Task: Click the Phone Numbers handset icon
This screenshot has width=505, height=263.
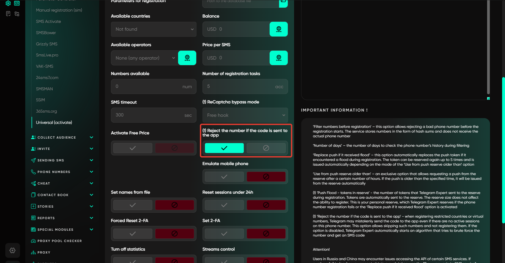Action: pyautogui.click(x=33, y=172)
